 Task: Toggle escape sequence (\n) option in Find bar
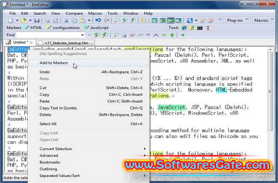148,35
